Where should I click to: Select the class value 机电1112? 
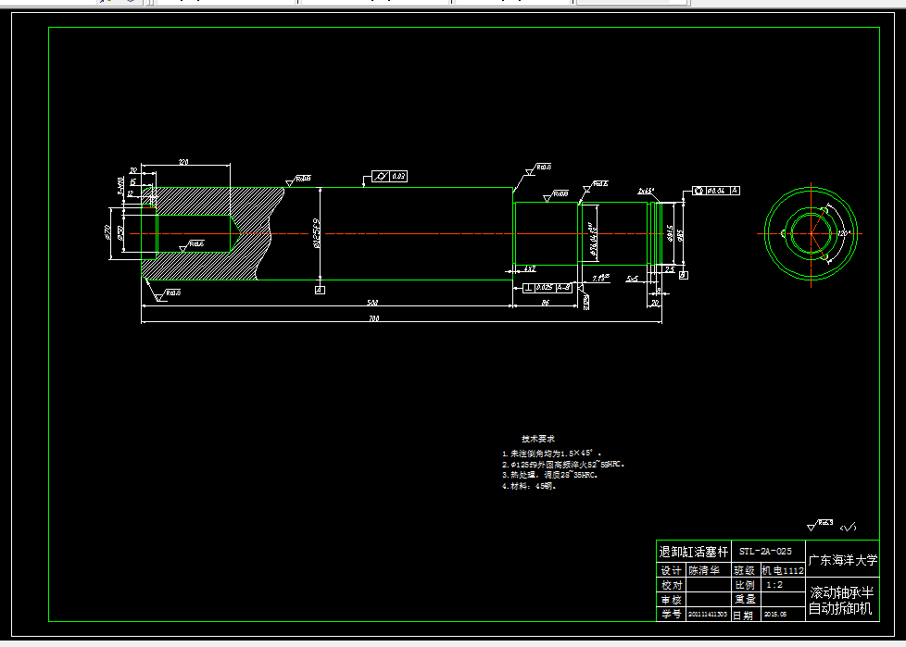coord(783,570)
